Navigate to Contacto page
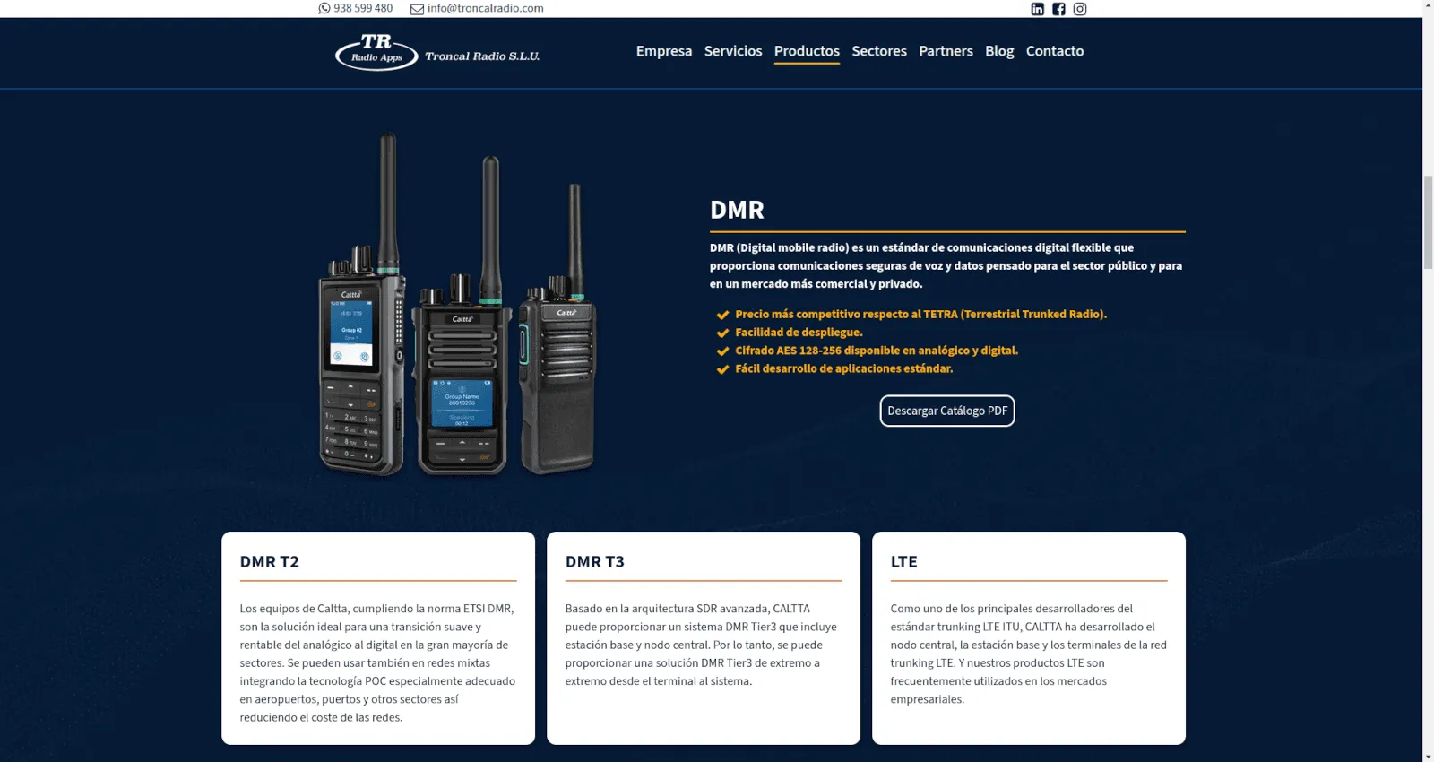Image resolution: width=1434 pixels, height=762 pixels. pyautogui.click(x=1055, y=51)
